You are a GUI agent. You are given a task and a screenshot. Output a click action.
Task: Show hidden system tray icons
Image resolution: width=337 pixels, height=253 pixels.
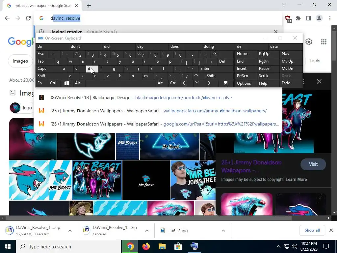click(x=278, y=246)
